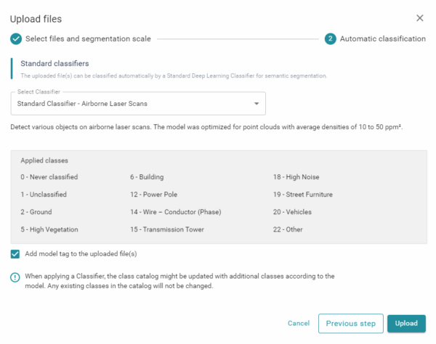This screenshot has height=344, width=436.
Task: Click the Previous step button
Action: click(x=350, y=323)
